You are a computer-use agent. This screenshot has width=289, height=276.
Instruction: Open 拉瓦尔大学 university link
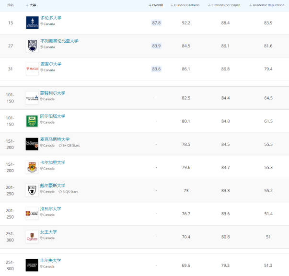[x=50, y=209]
